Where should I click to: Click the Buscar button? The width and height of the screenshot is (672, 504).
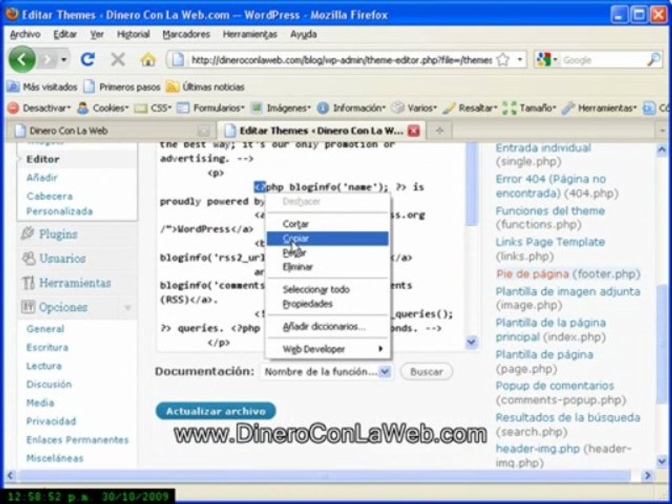[x=426, y=372]
